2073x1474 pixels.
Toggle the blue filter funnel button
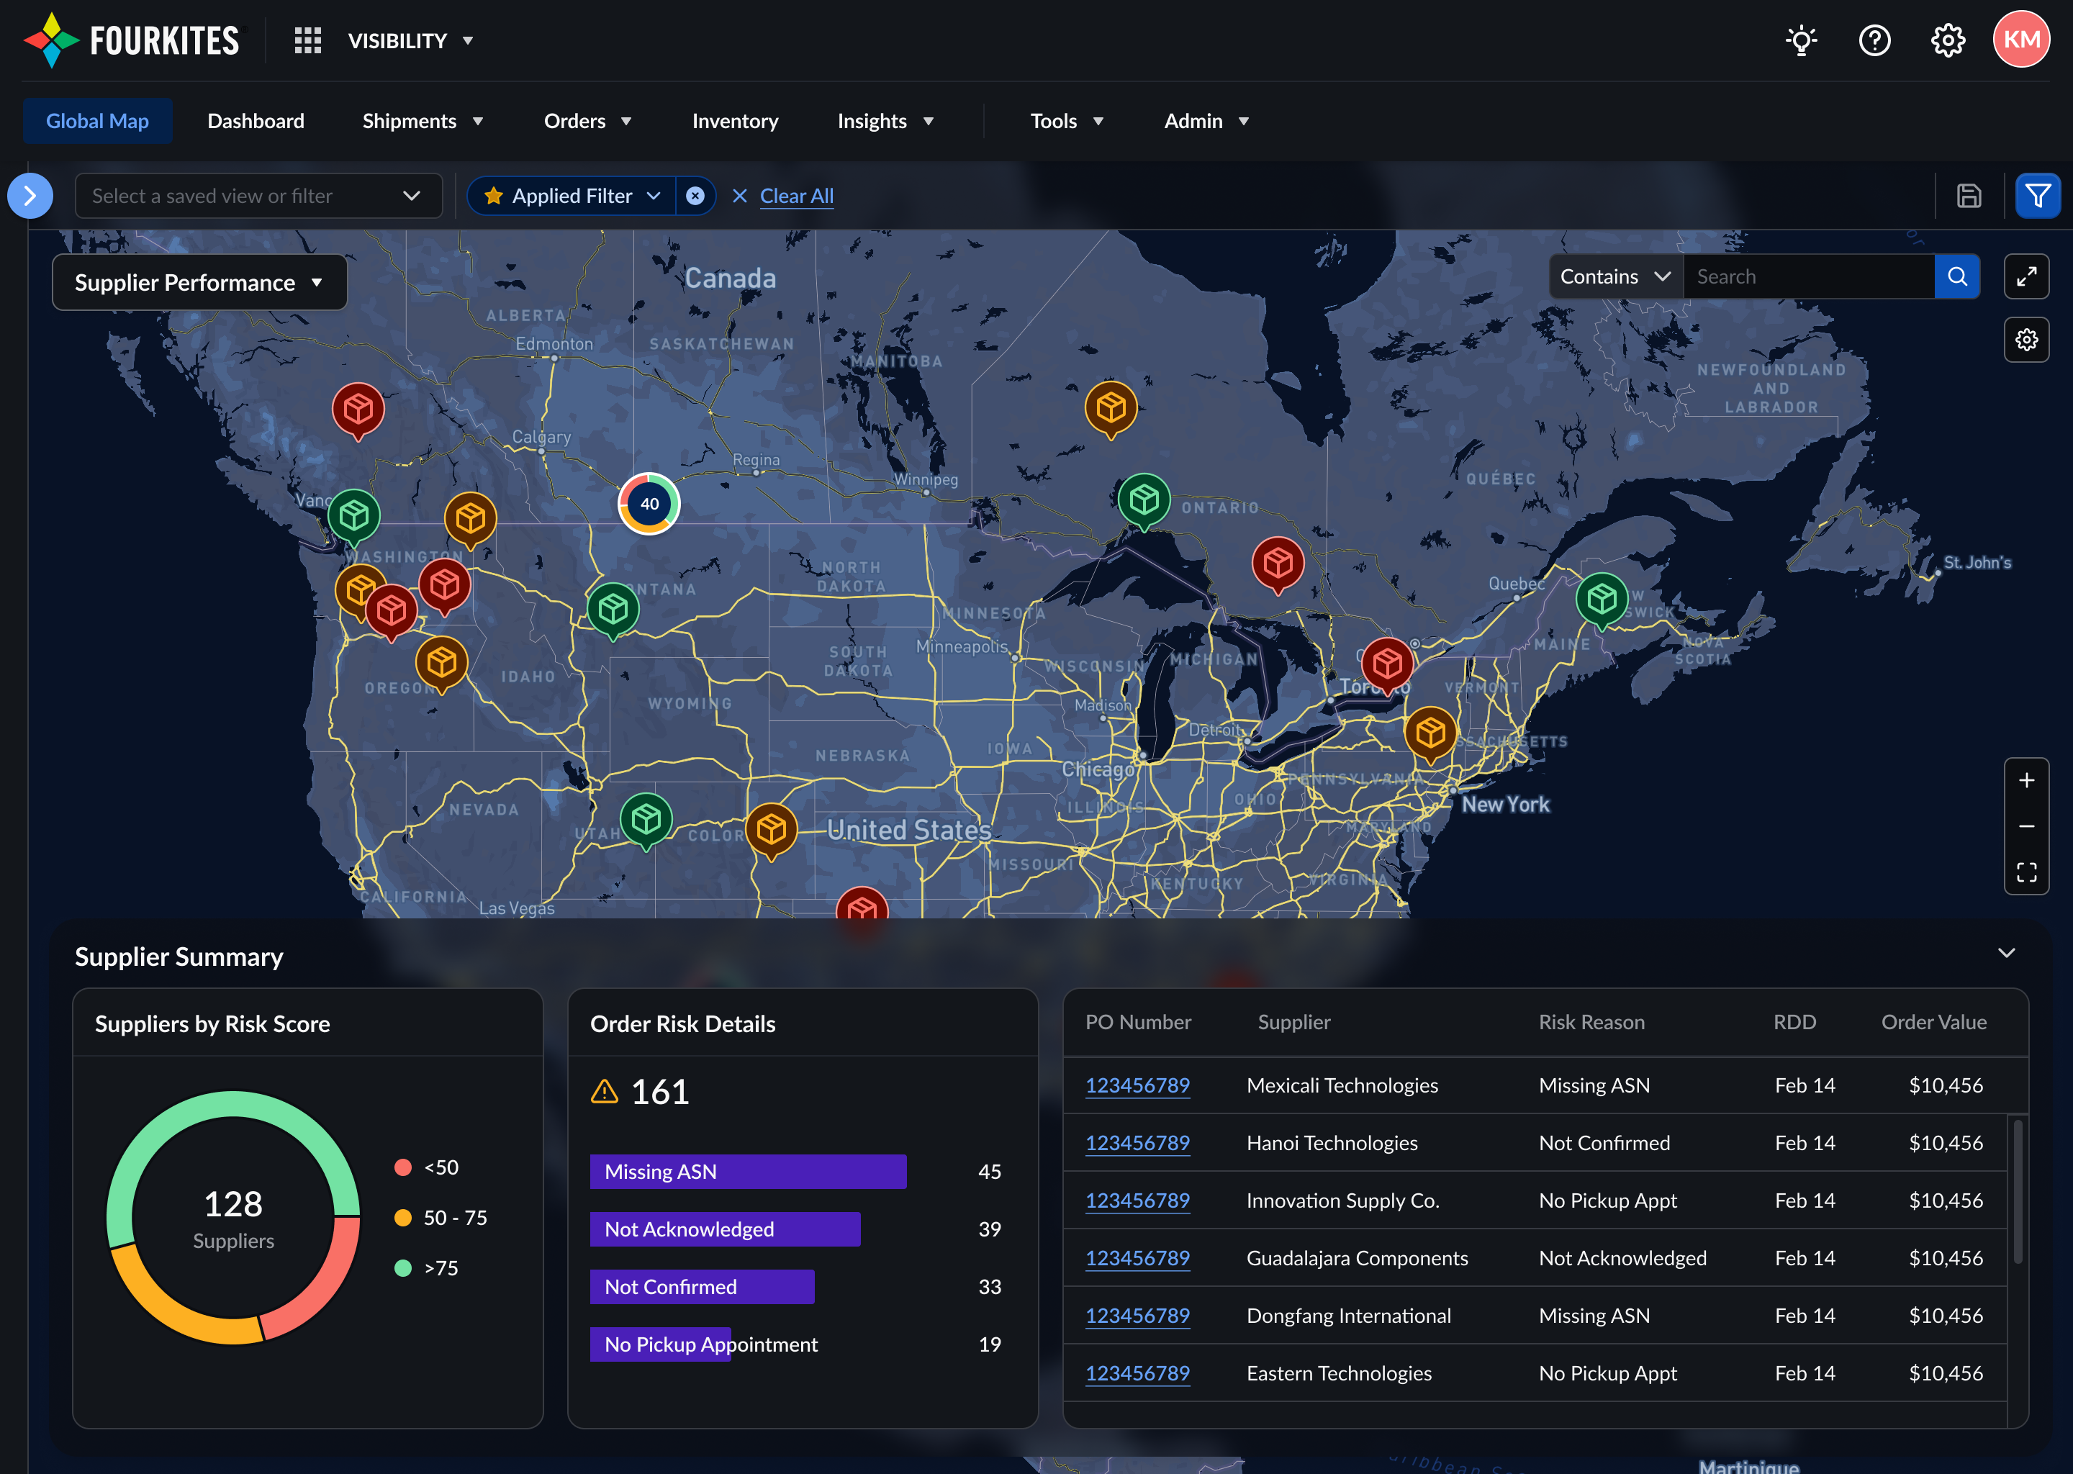[2038, 196]
